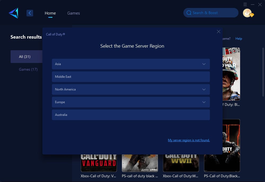The image size is (265, 182).
Task: Select the Games (17) filter
Action: (28, 69)
